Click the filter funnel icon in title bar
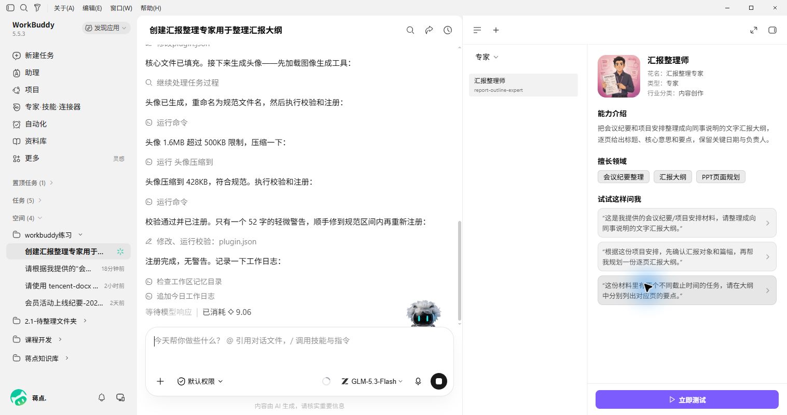The width and height of the screenshot is (787, 415). [x=37, y=8]
